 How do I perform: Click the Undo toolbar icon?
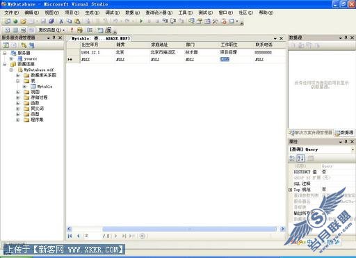click(115, 22)
